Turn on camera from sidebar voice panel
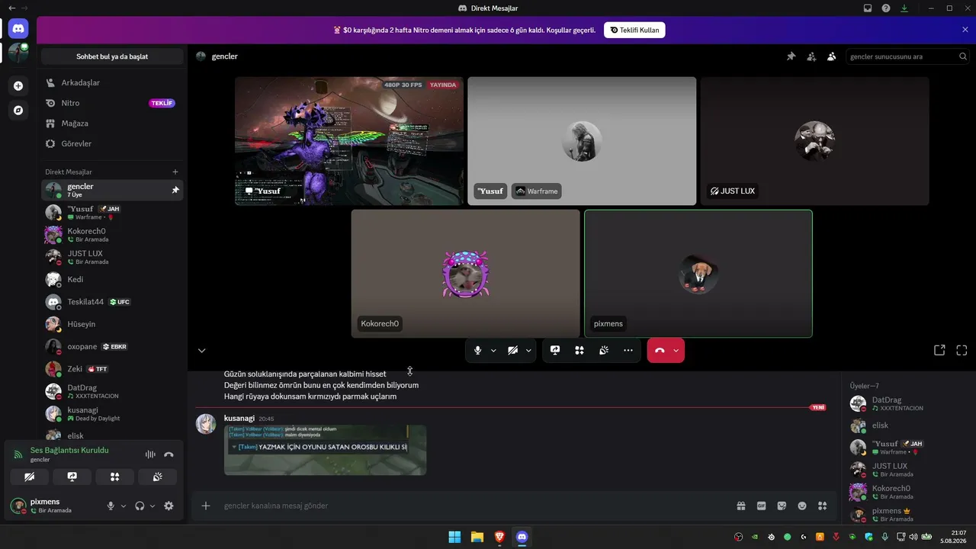 [30, 477]
